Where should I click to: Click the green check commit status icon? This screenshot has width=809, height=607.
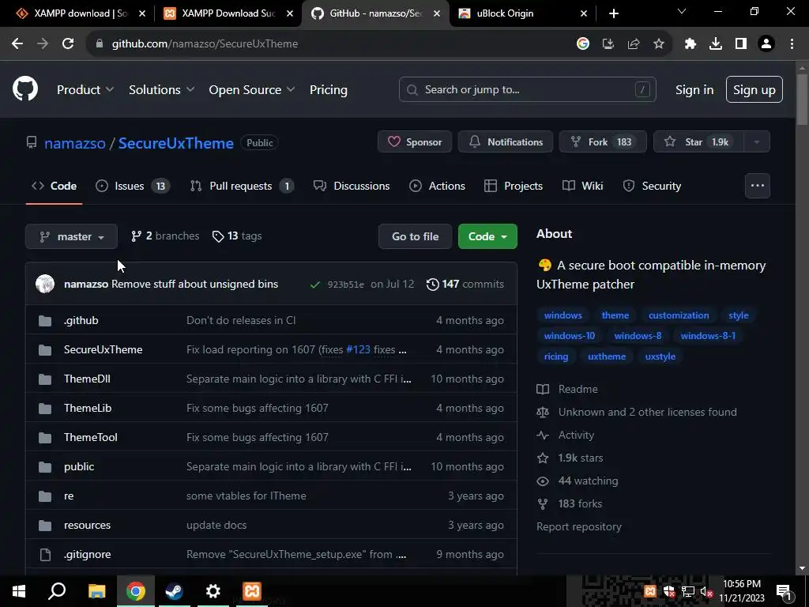pos(314,285)
